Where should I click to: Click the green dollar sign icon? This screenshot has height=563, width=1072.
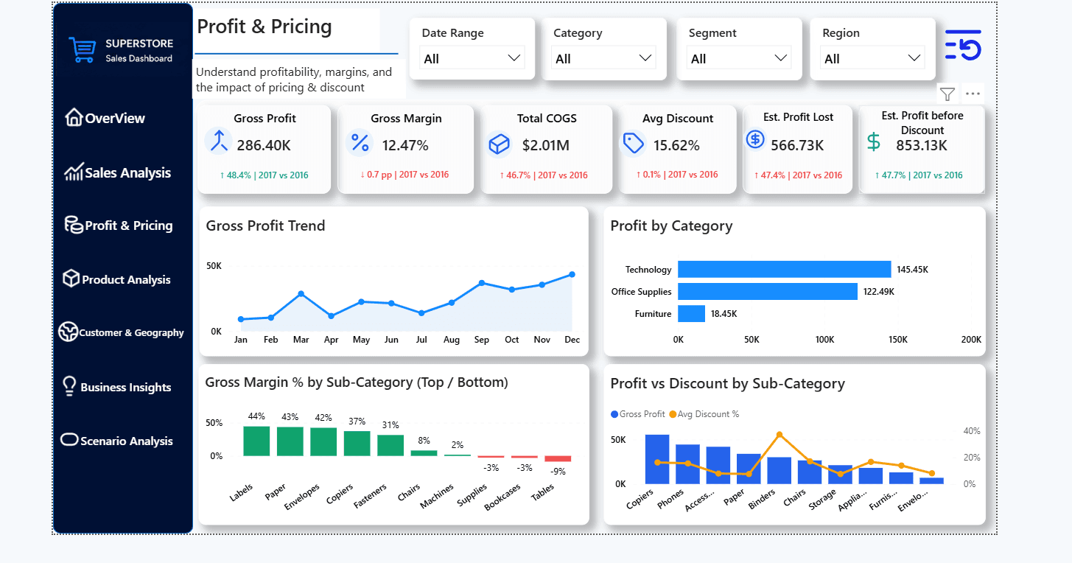click(x=873, y=142)
